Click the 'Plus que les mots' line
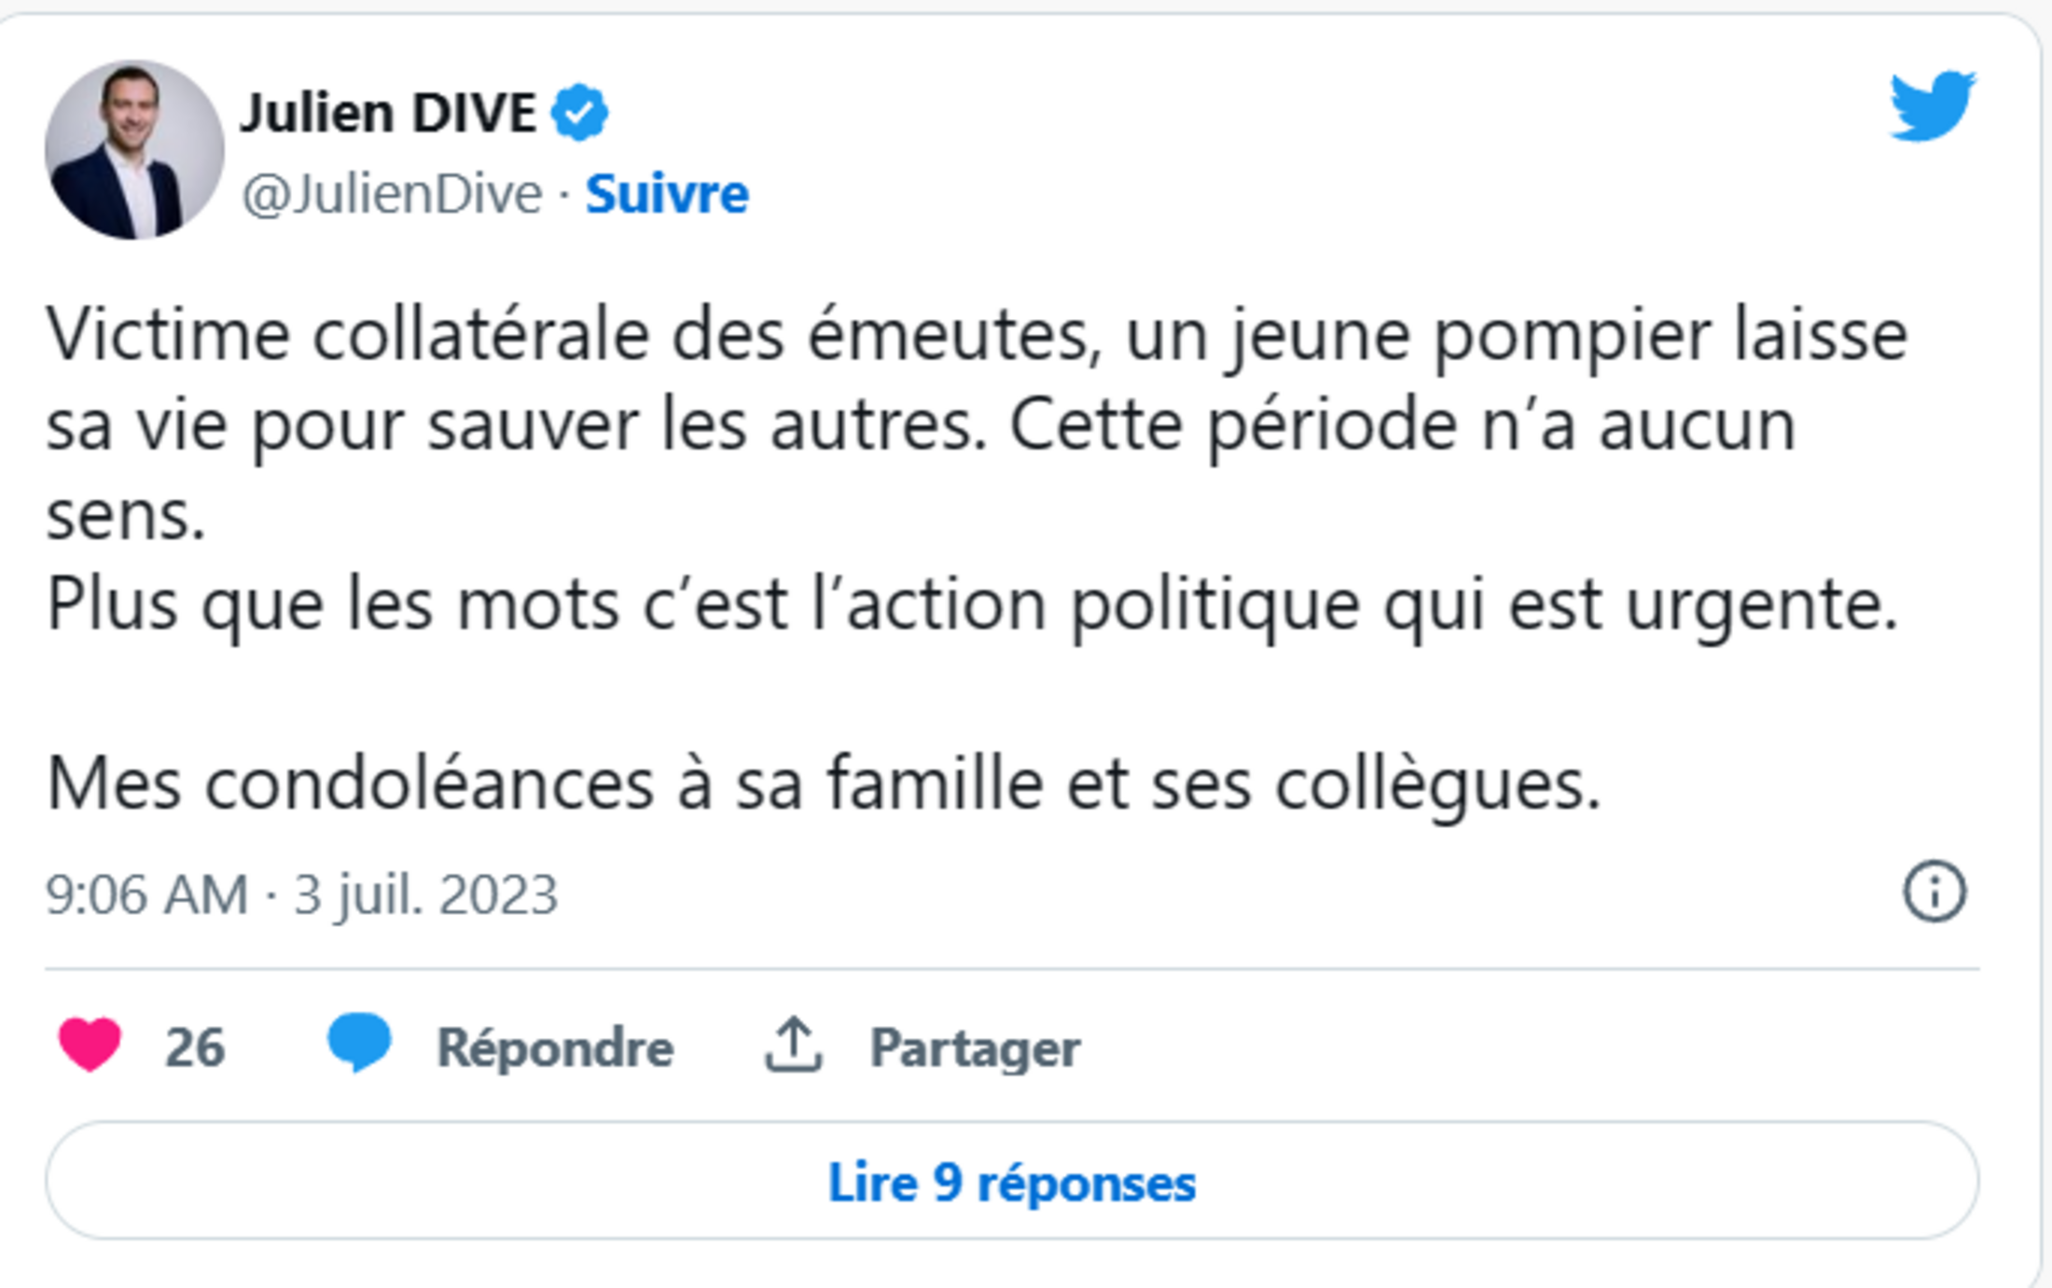This screenshot has height=1288, width=2052. click(972, 604)
